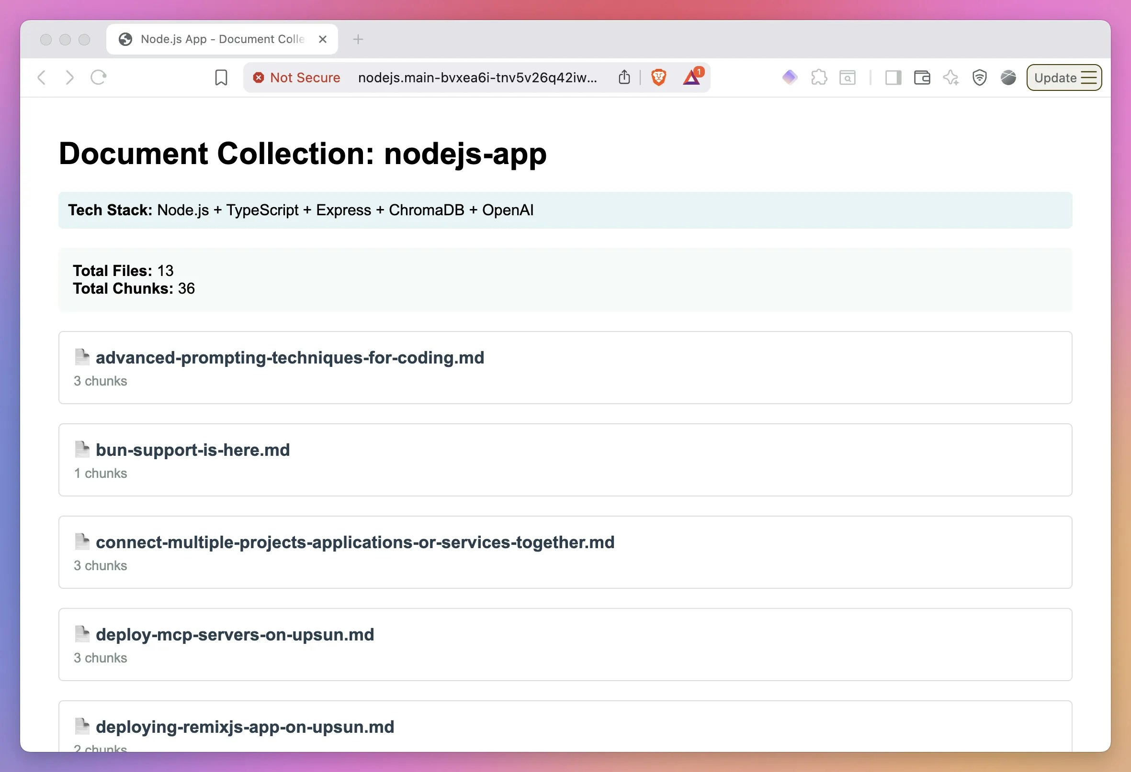1131x772 pixels.
Task: Open the Tor profile globe icon
Action: [x=1008, y=77]
